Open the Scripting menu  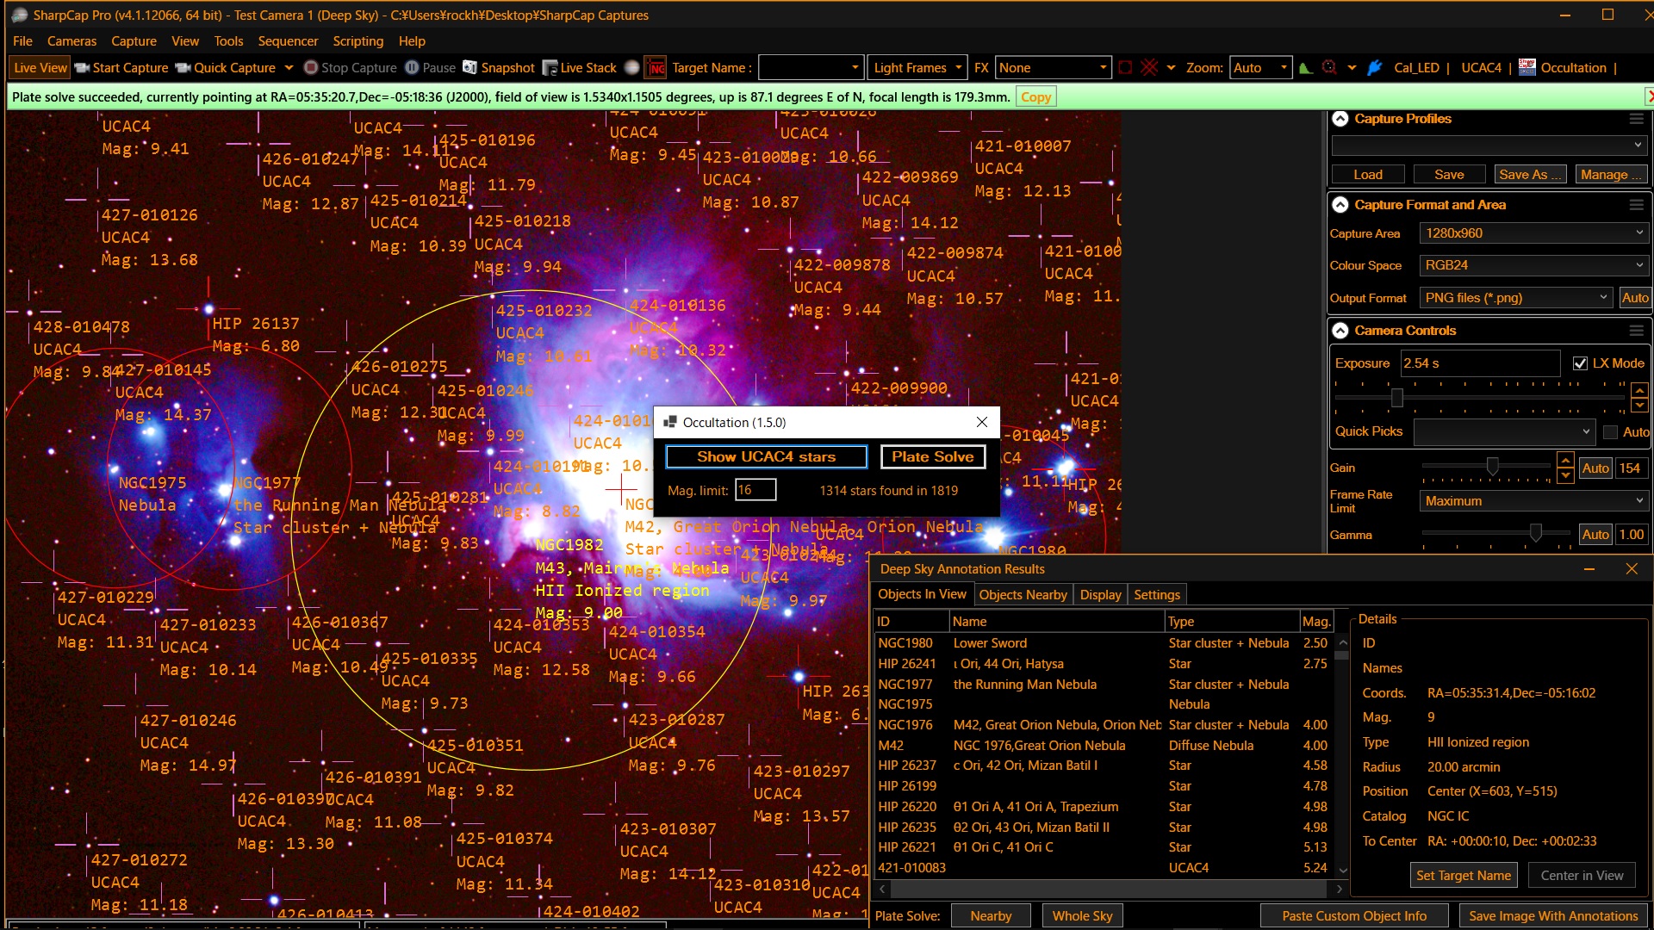coord(358,41)
